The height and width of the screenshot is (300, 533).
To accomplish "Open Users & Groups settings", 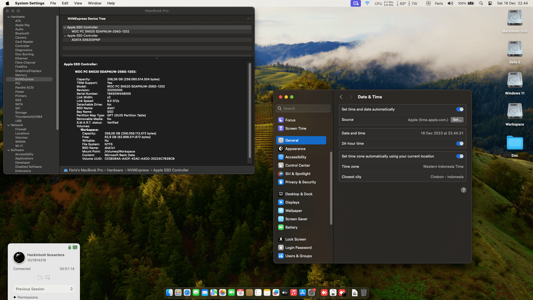I will 298,256.
